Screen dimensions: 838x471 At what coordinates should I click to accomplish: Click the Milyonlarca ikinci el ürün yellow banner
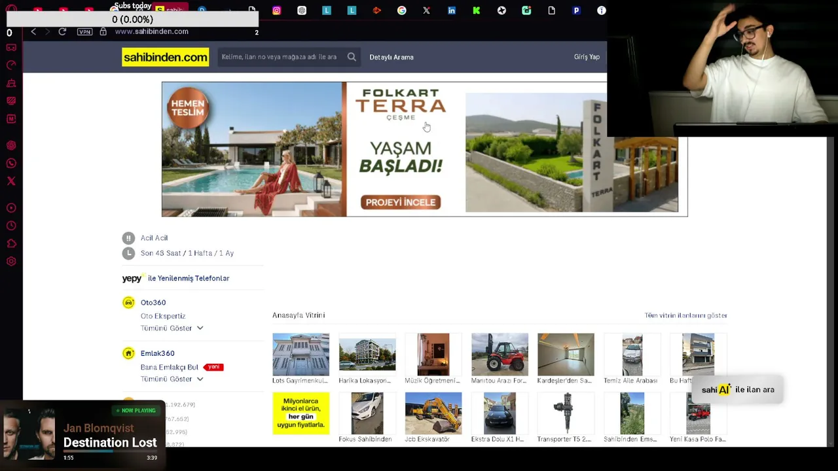pos(301,413)
